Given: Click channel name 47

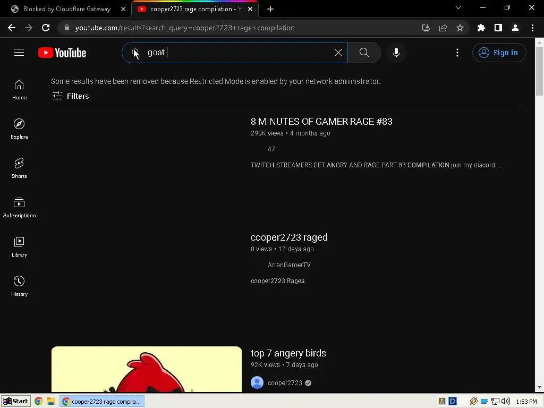Looking at the screenshot, I should click(x=271, y=149).
